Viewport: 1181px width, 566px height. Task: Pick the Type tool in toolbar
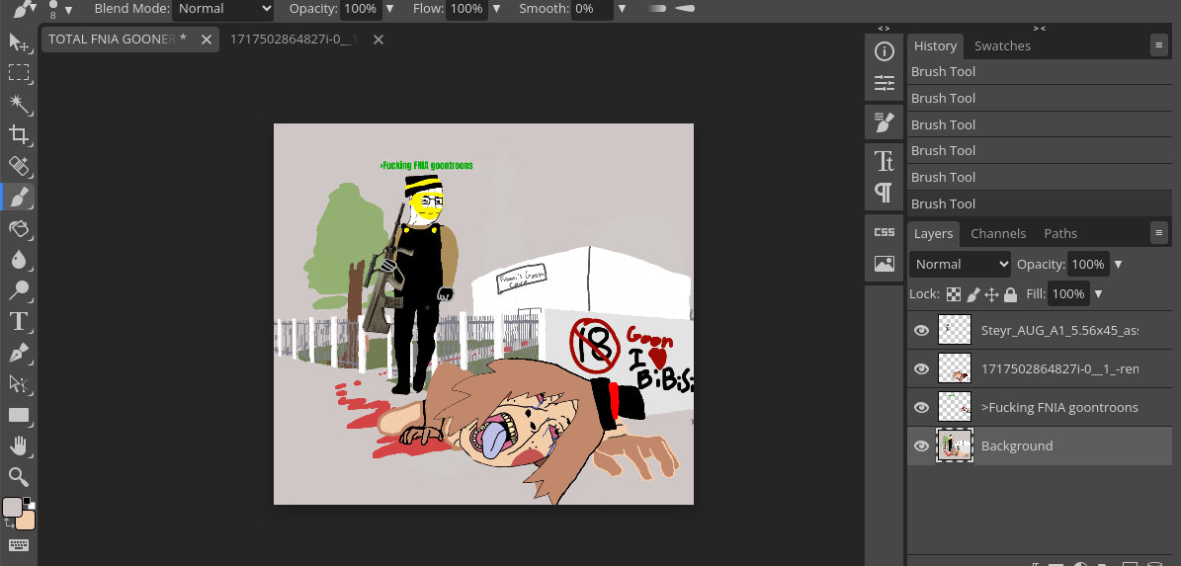pos(18,321)
